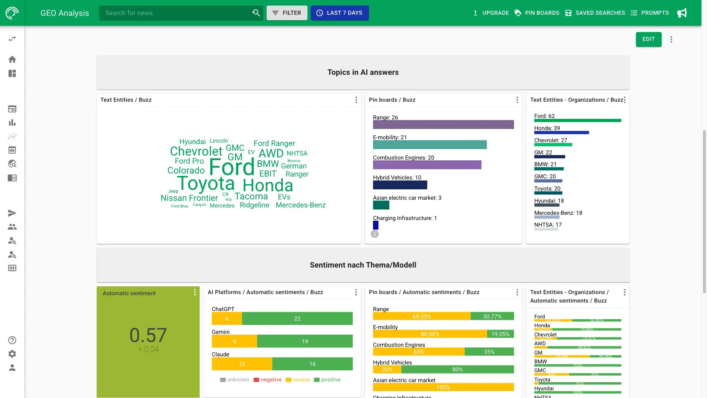
Task: Open the newspaper reader icon in the sidebar
Action: click(12, 178)
